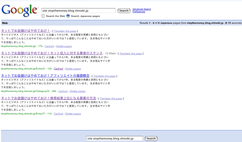Translate the アフィリエイトの基礎概念 result
The image size is (242, 142).
click(x=104, y=76)
